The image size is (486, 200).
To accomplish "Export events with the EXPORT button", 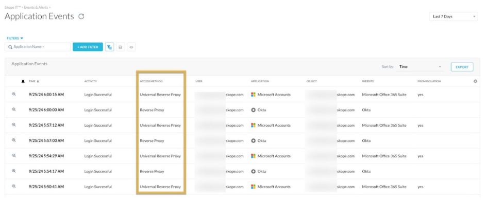I will tap(462, 67).
